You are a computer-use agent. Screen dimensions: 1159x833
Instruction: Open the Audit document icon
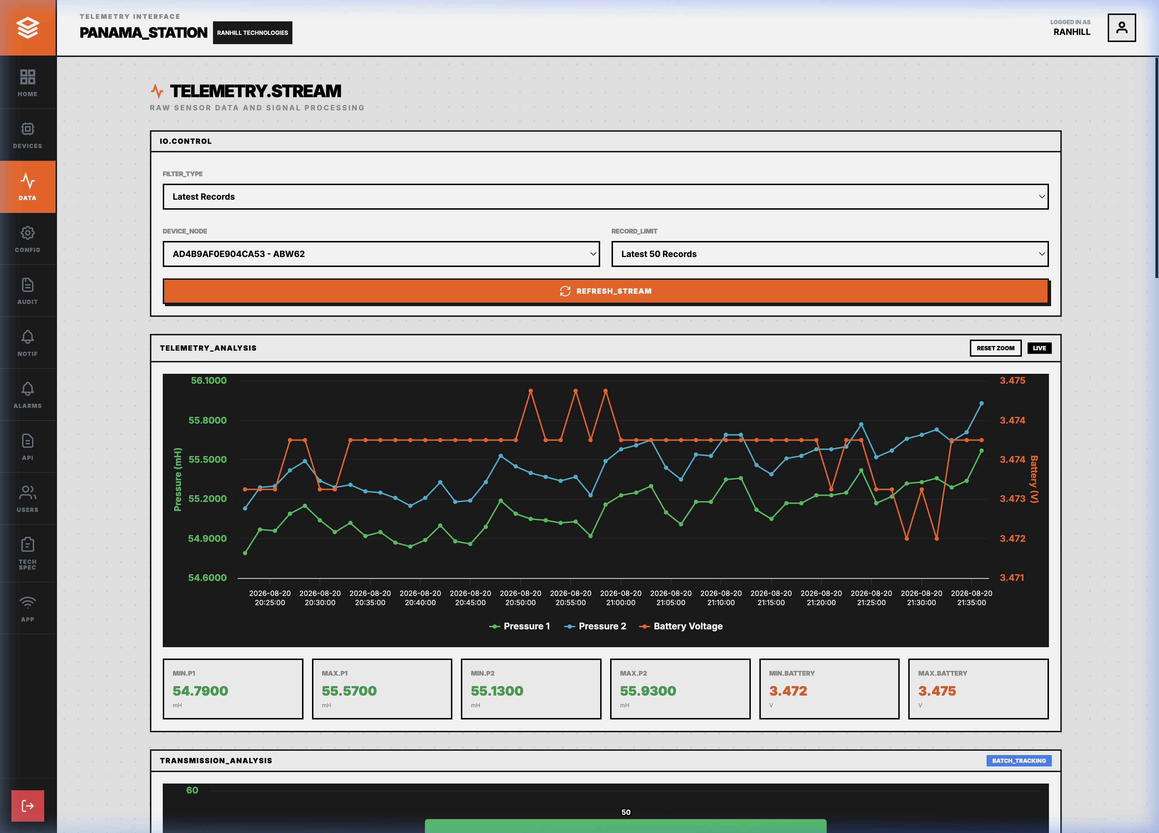click(x=27, y=284)
